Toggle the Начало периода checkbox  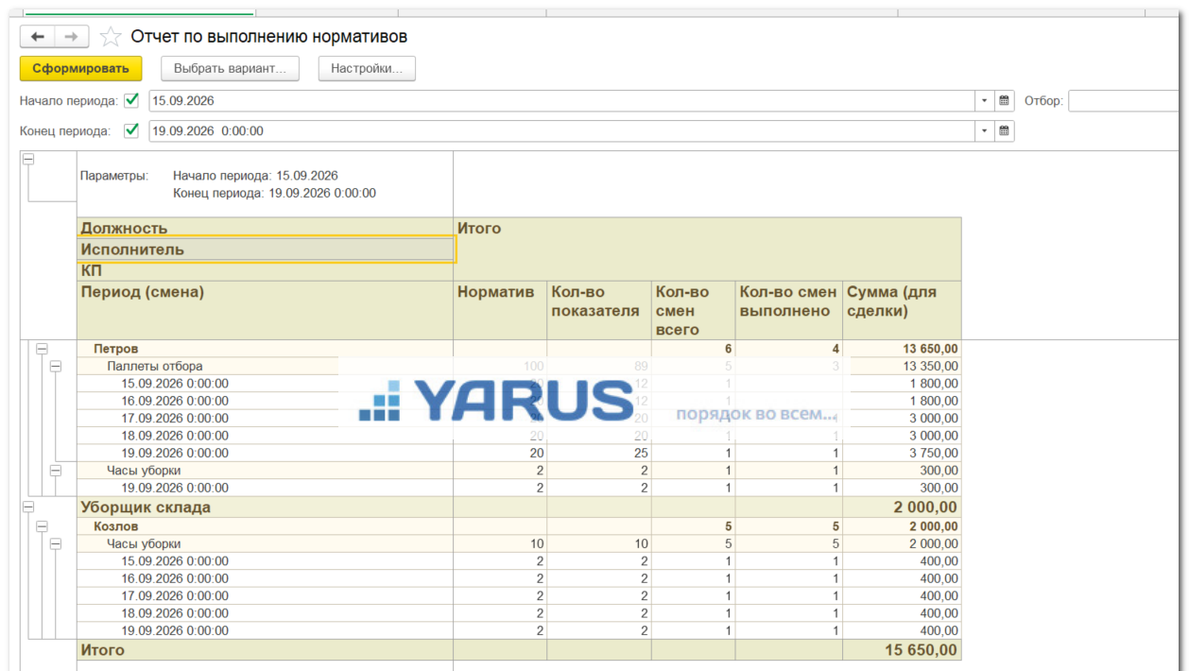pos(131,100)
